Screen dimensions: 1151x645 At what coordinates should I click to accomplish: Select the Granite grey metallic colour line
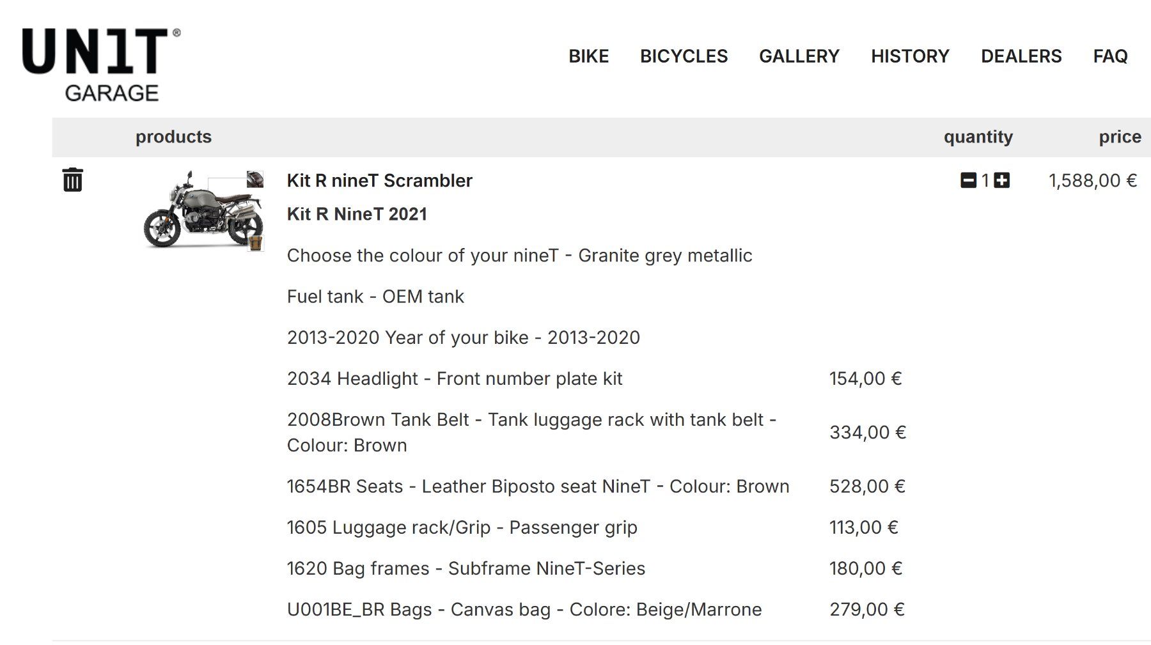tap(519, 256)
